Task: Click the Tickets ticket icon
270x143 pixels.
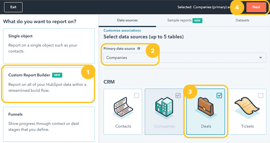Action: tap(247, 108)
